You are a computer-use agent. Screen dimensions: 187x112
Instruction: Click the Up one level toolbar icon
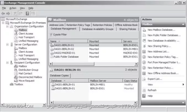click(x=15, y=14)
